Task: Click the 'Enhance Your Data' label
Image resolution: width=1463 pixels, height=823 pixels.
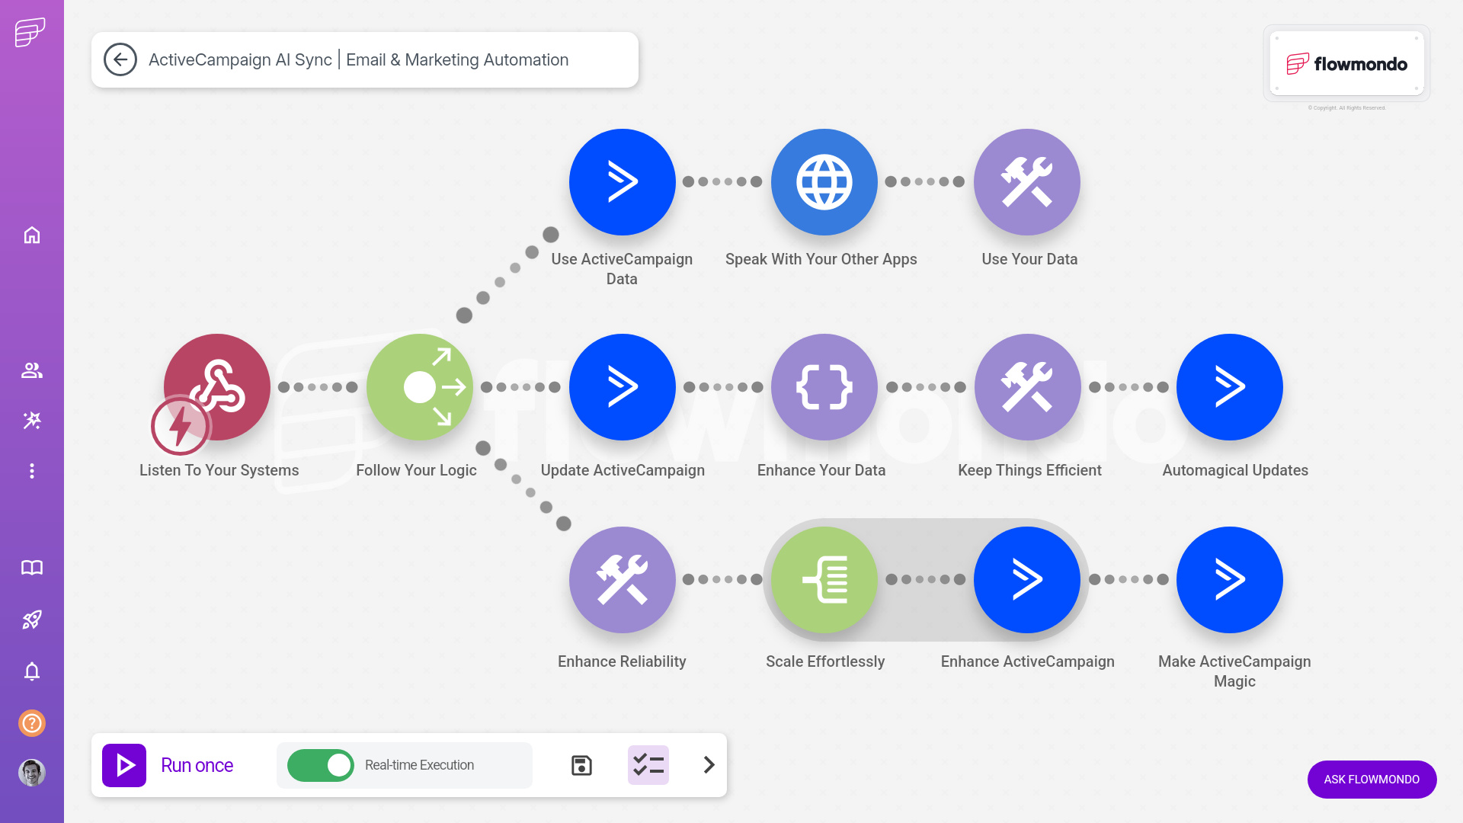Action: tap(821, 470)
